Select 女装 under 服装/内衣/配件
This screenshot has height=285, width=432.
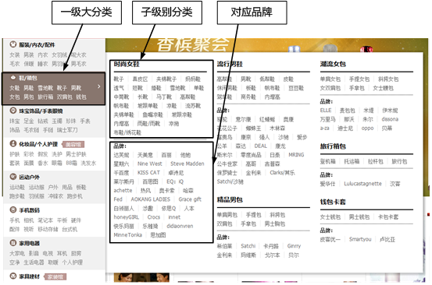[15, 55]
